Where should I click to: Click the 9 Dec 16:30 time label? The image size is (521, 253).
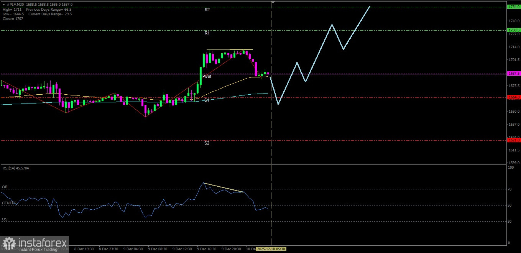[207, 249]
